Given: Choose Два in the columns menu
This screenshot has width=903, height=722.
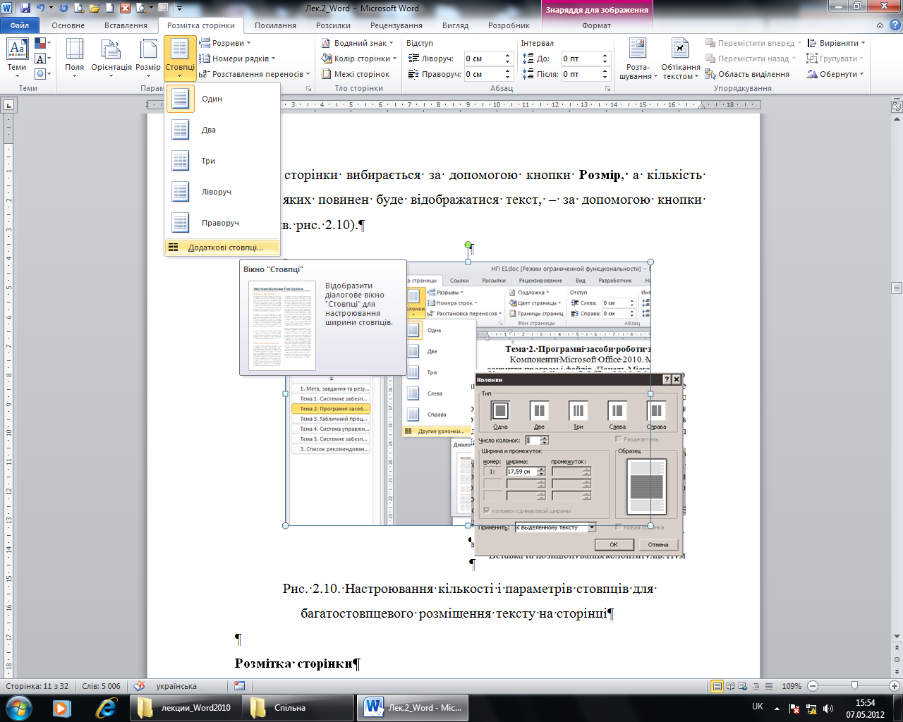Looking at the screenshot, I should click(x=222, y=130).
